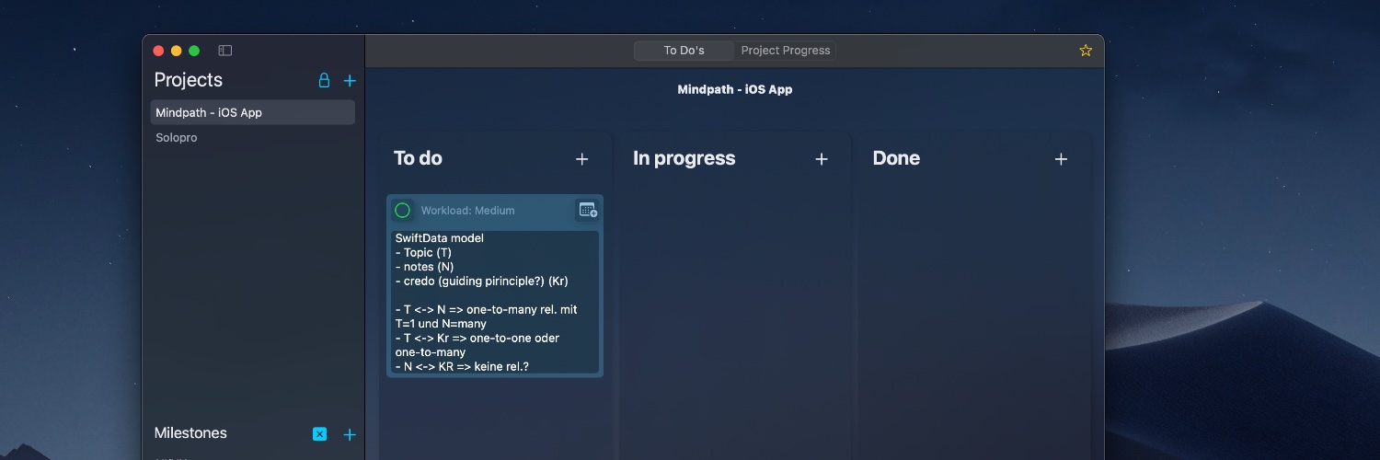Add a card to To do column
1380x460 pixels.
pos(581,159)
